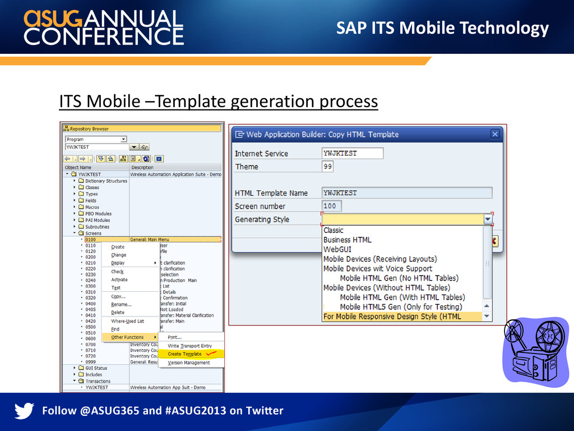Select Mobile Devices (Receiving Layouts) option
This screenshot has height=431, width=574.
coord(402,259)
